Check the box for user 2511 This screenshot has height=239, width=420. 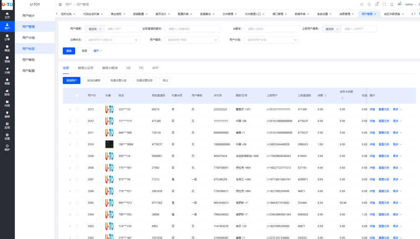point(77,133)
